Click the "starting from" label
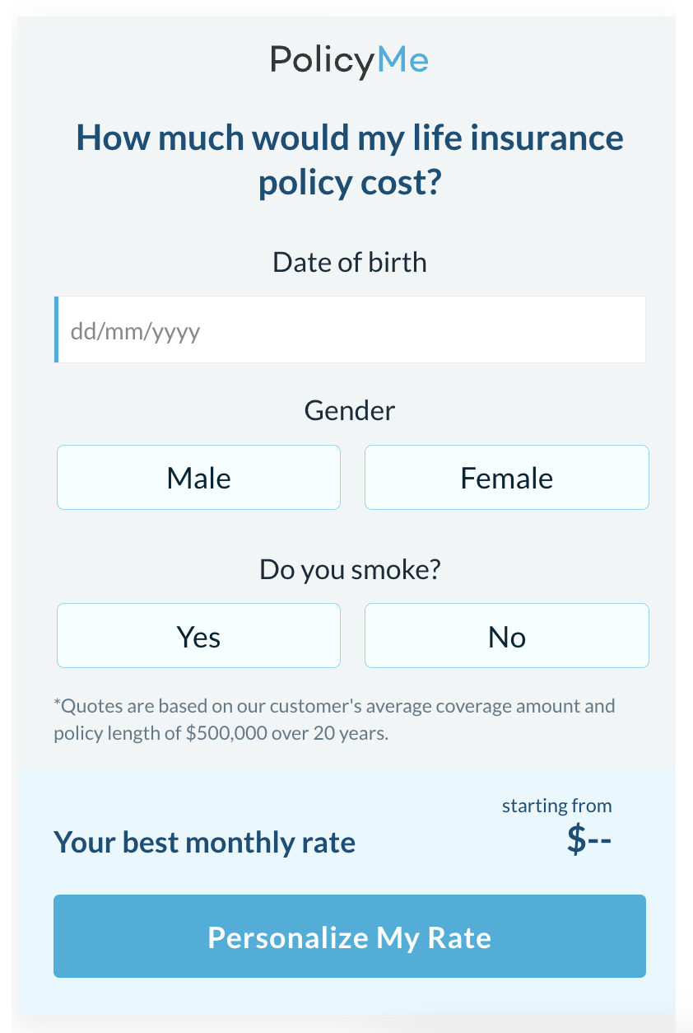693x1033 pixels. tap(557, 806)
